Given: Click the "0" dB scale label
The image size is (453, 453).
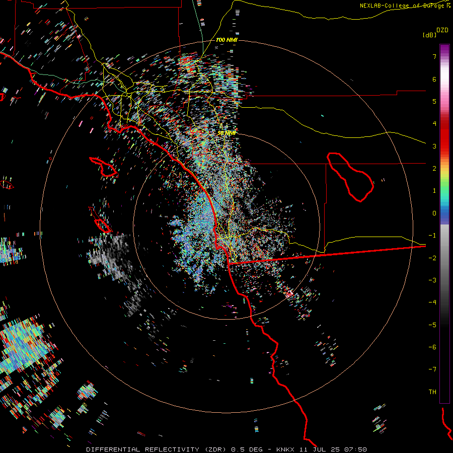Looking at the screenshot, I should (434, 213).
